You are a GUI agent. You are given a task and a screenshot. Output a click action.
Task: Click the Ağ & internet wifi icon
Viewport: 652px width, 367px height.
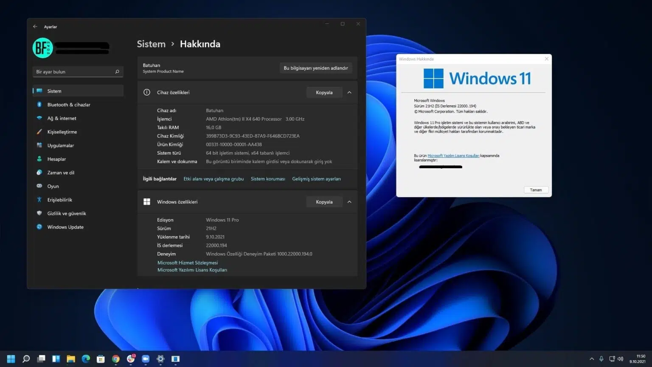pos(39,118)
